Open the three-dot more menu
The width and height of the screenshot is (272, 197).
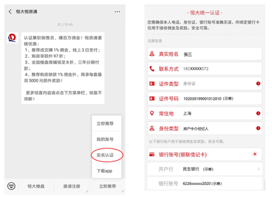tap(117, 12)
